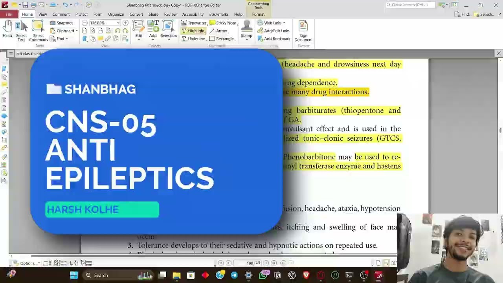Click the Save icon in quick access toolbar
The width and height of the screenshot is (503, 283).
25,5
